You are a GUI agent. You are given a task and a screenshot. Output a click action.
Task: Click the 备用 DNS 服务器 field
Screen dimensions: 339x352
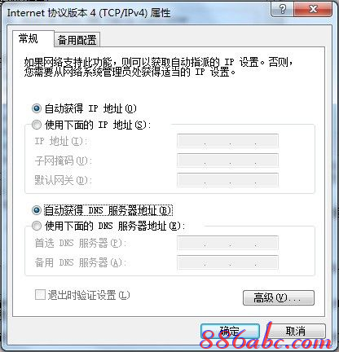pos(227,262)
